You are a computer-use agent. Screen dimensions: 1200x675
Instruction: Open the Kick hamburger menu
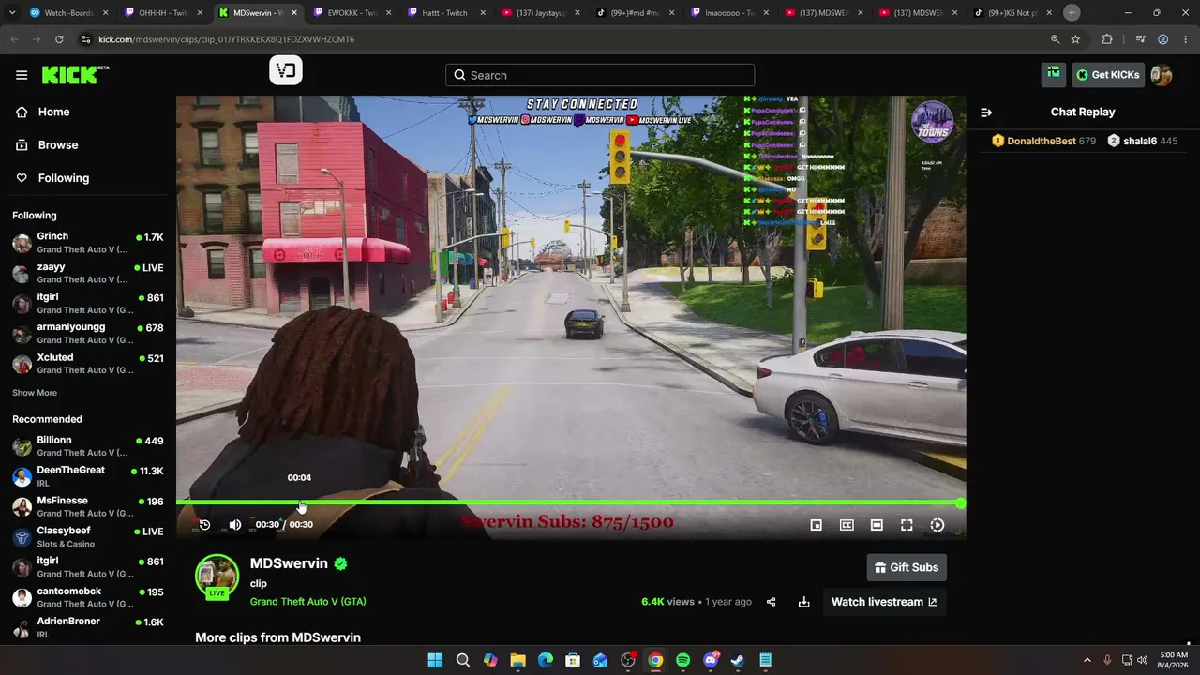pos(22,75)
